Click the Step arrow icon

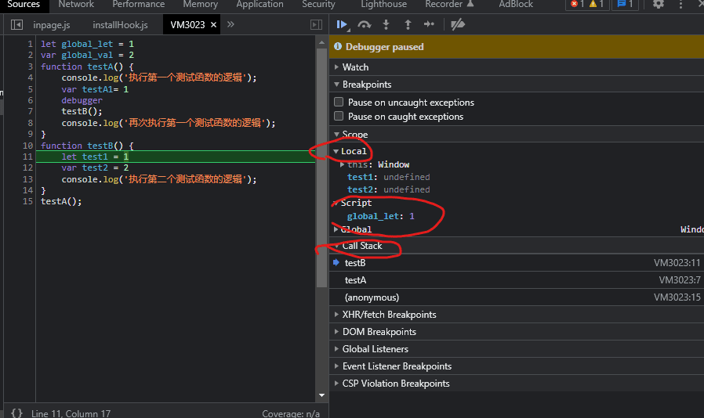point(429,25)
